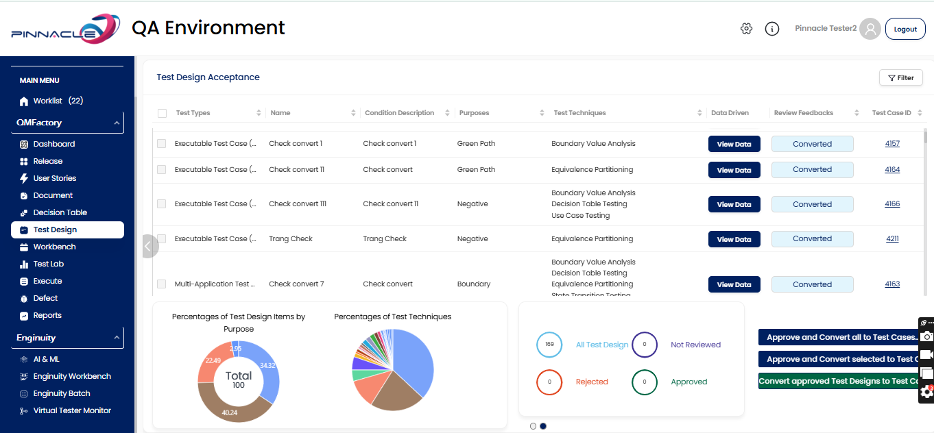
Task: Click the Decision Table icon
Action: [x=24, y=213]
